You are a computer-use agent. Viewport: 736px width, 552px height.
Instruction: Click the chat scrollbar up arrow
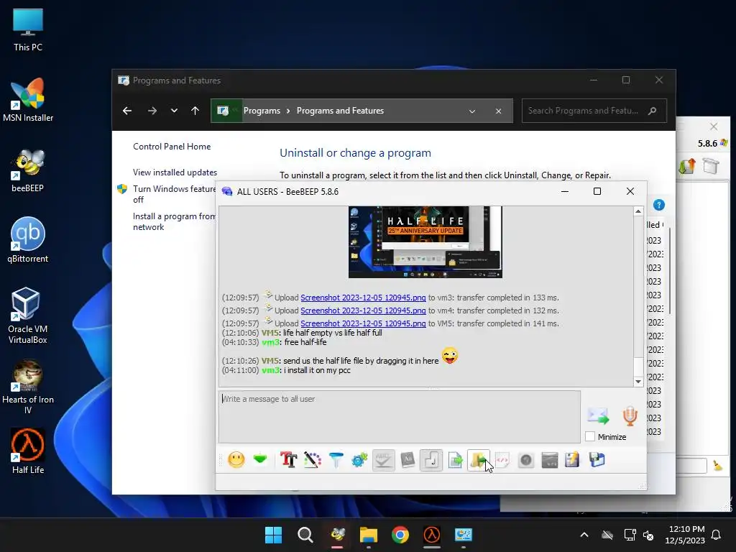tap(638, 212)
